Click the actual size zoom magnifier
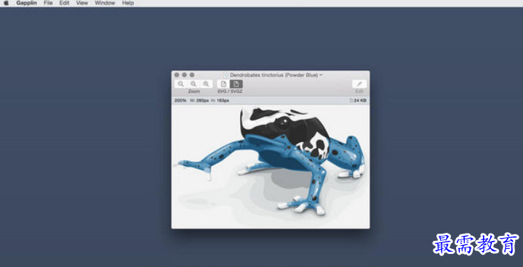This screenshot has width=523, height=267. (193, 84)
